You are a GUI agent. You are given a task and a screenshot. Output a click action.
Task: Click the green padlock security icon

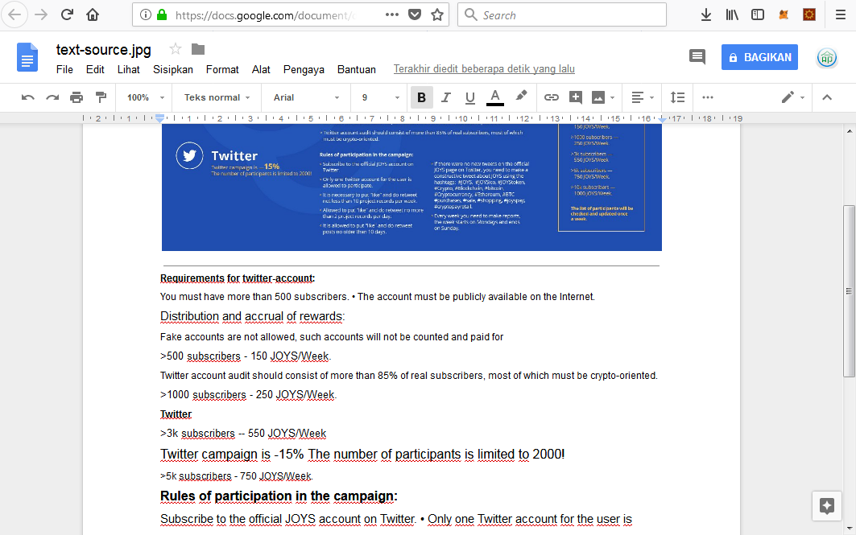162,14
